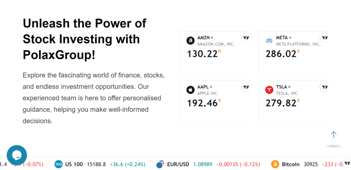Select the US 100 ticker label
351x170 pixels.
pos(73,165)
